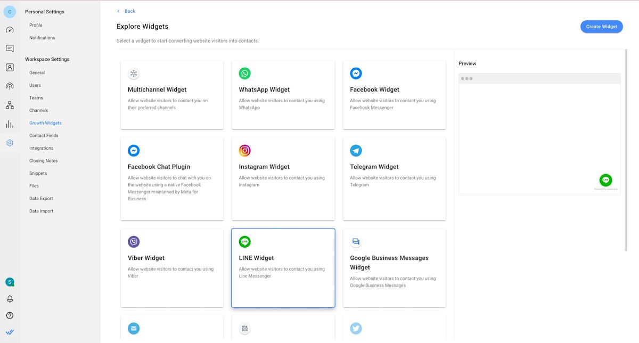639x343 pixels.
Task: Click the double checkmark logo icon
Action: coord(10,332)
